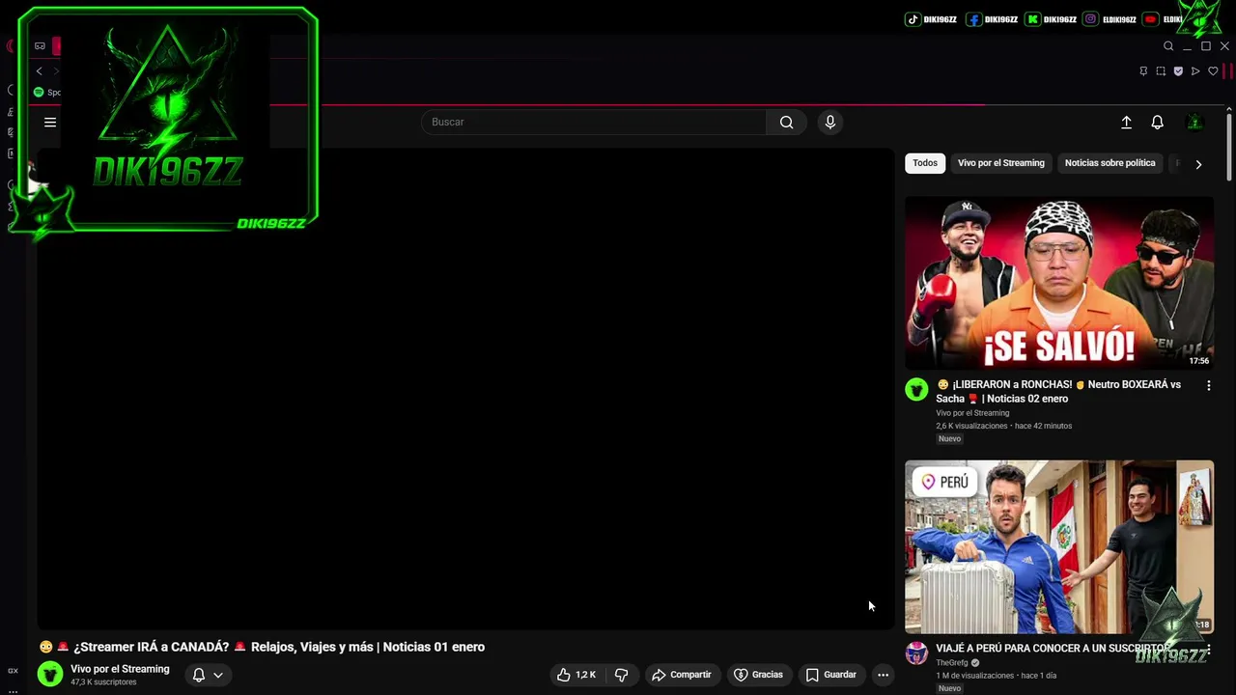Open the notification bell dropdown for the channel
The width and height of the screenshot is (1236, 695).
(x=208, y=675)
